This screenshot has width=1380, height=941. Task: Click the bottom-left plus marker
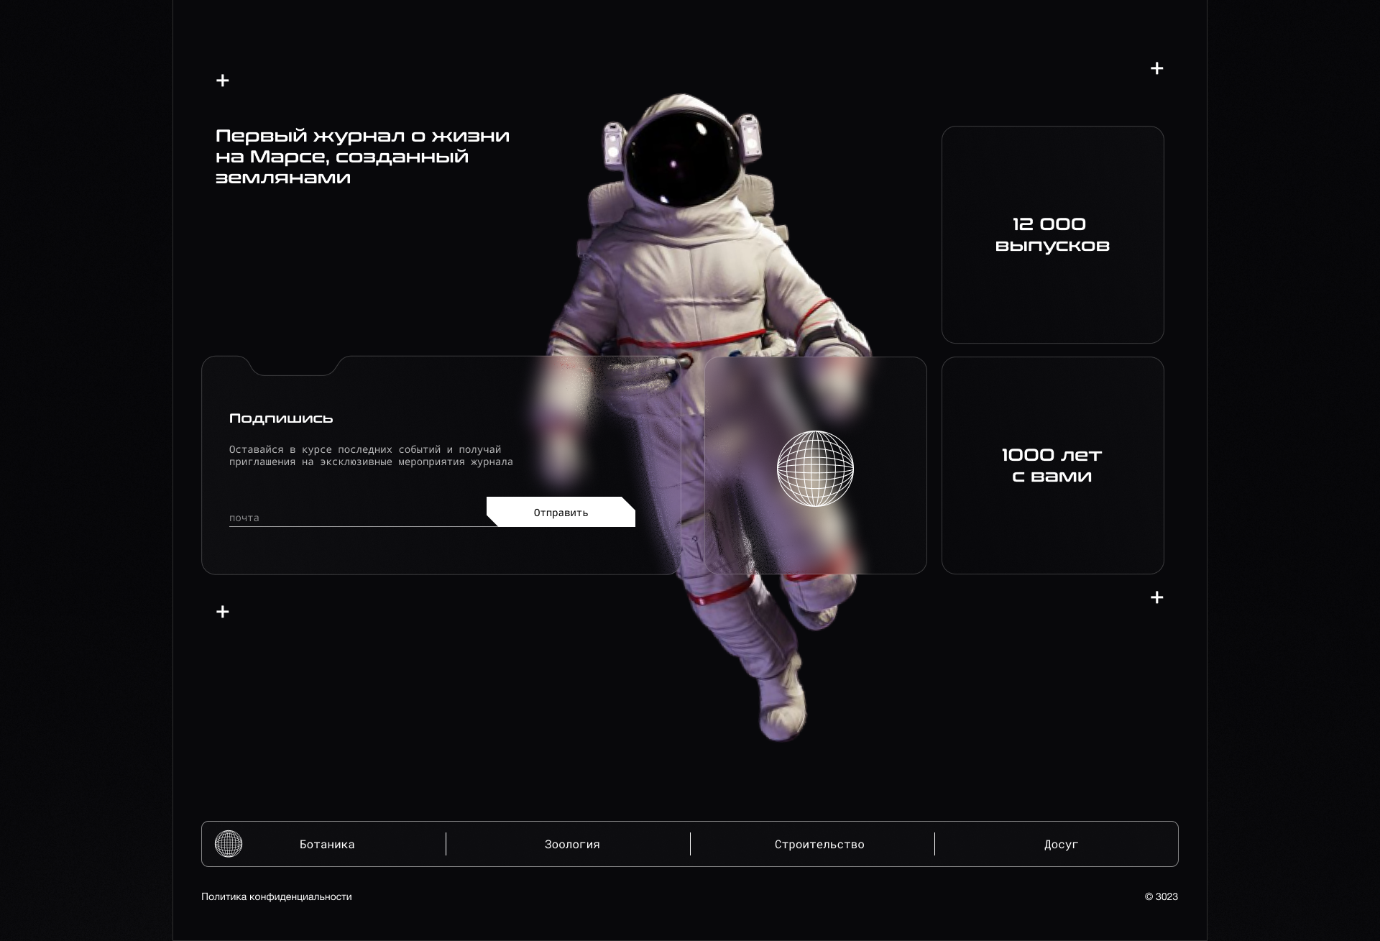[223, 612]
